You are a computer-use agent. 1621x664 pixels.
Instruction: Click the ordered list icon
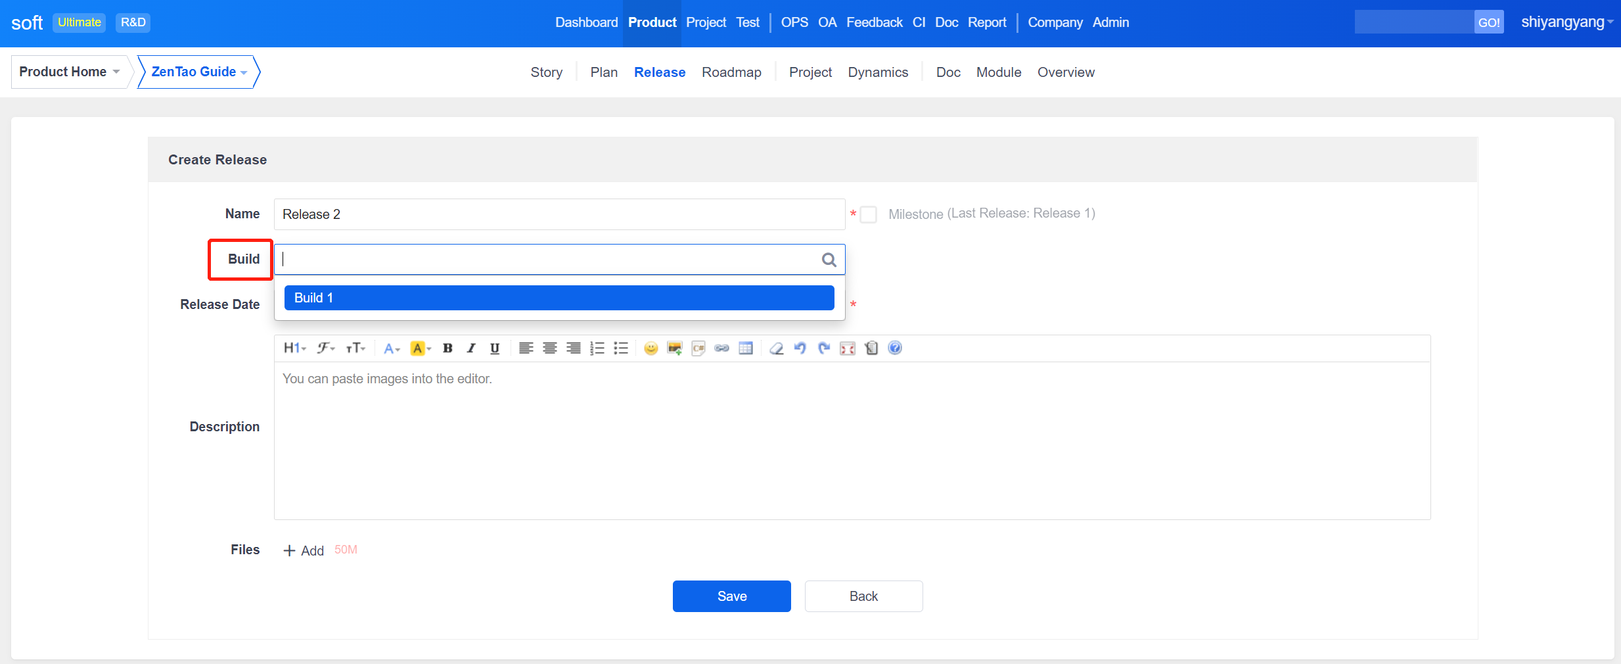(x=597, y=348)
